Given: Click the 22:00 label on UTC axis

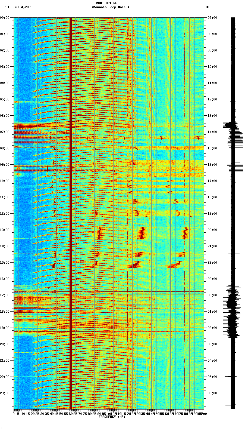Looking at the screenshot, I should click(212, 263).
